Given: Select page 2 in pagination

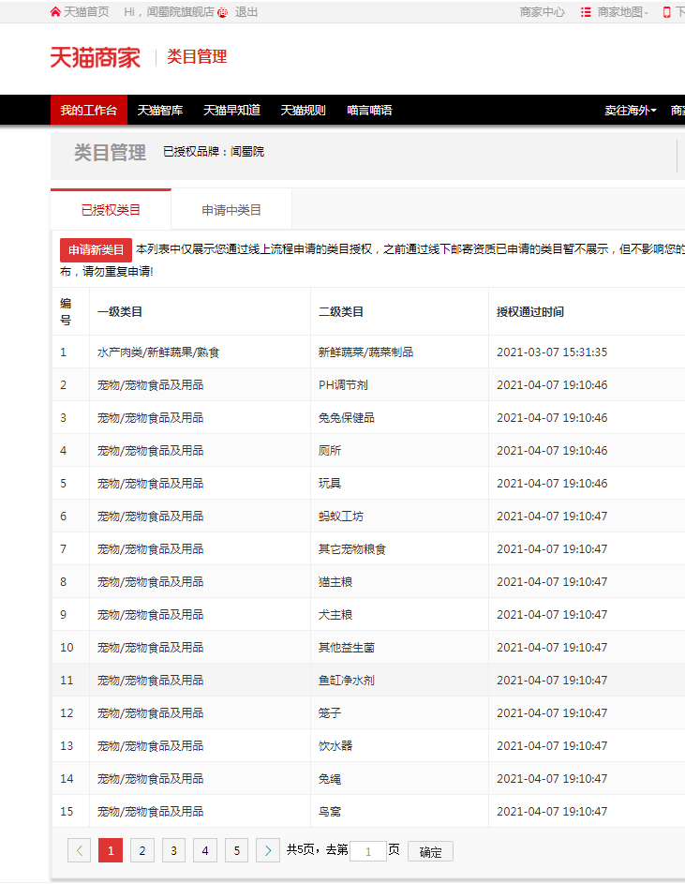Looking at the screenshot, I should pos(142,851).
